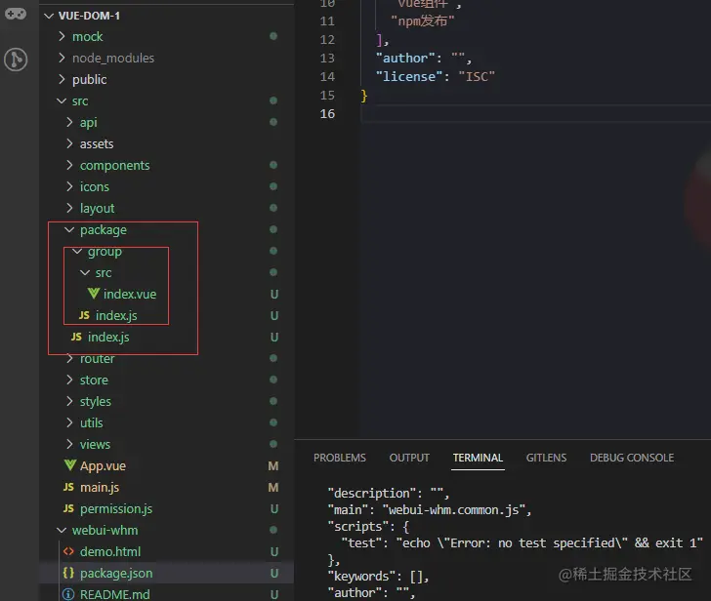
Task: Expand the layout folder
Action: tap(69, 208)
